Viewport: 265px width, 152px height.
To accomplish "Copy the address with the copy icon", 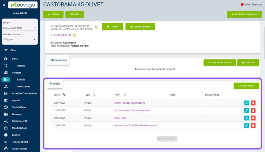I will pos(96,27).
